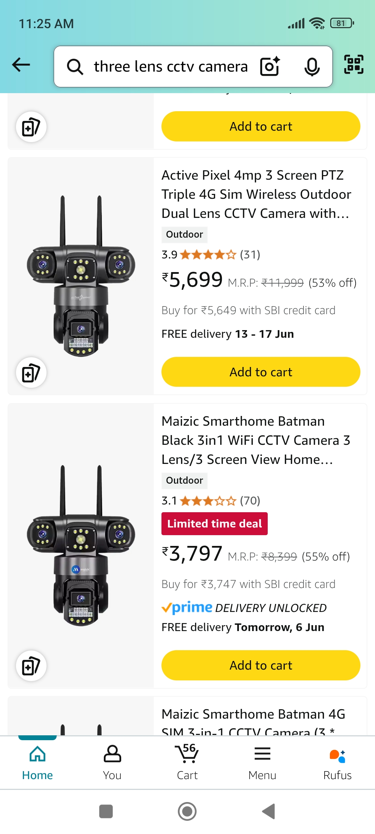
Task: Switch to the You account tab
Action: click(x=112, y=762)
